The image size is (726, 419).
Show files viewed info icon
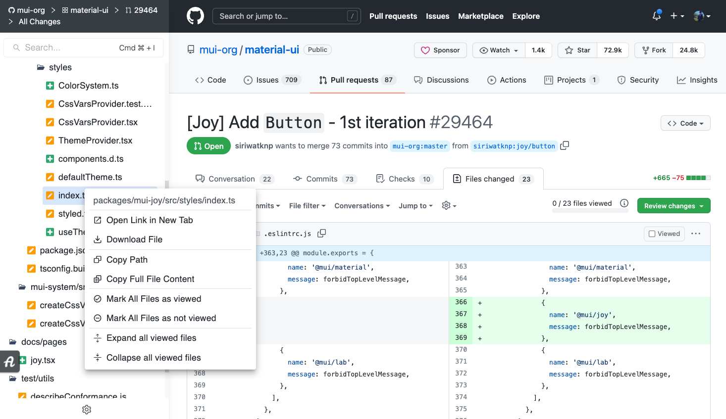pyautogui.click(x=624, y=203)
